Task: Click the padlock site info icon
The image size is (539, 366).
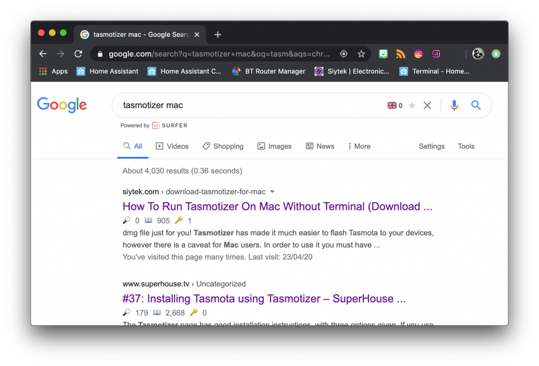Action: pos(100,54)
